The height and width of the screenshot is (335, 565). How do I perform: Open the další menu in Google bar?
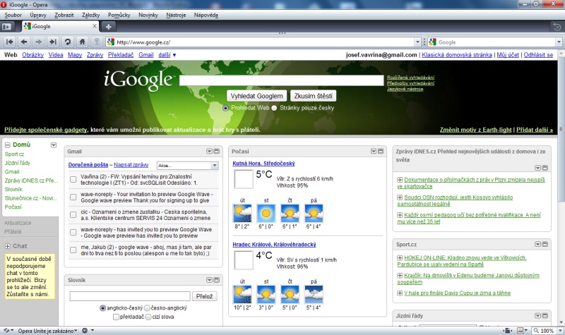[167, 55]
